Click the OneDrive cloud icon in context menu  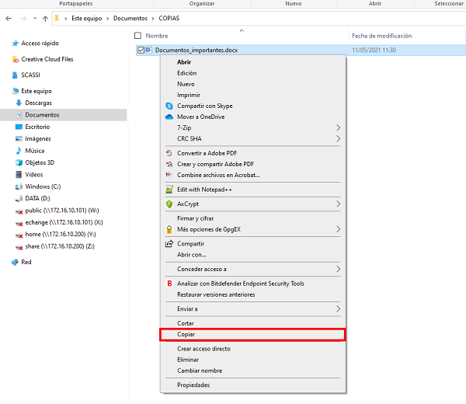click(x=169, y=117)
